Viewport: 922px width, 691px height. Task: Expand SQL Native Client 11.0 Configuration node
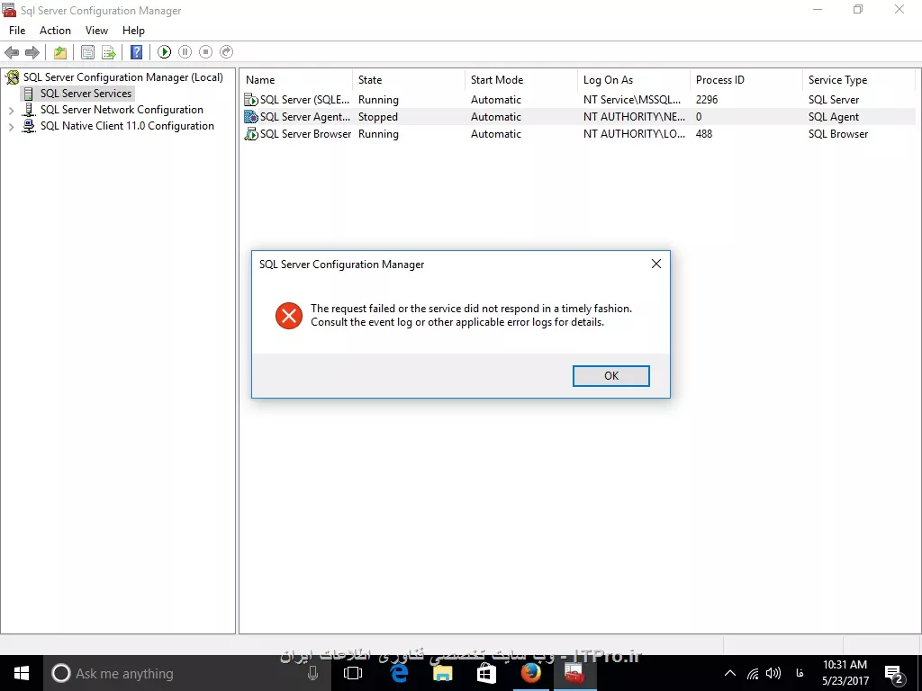coord(11,126)
